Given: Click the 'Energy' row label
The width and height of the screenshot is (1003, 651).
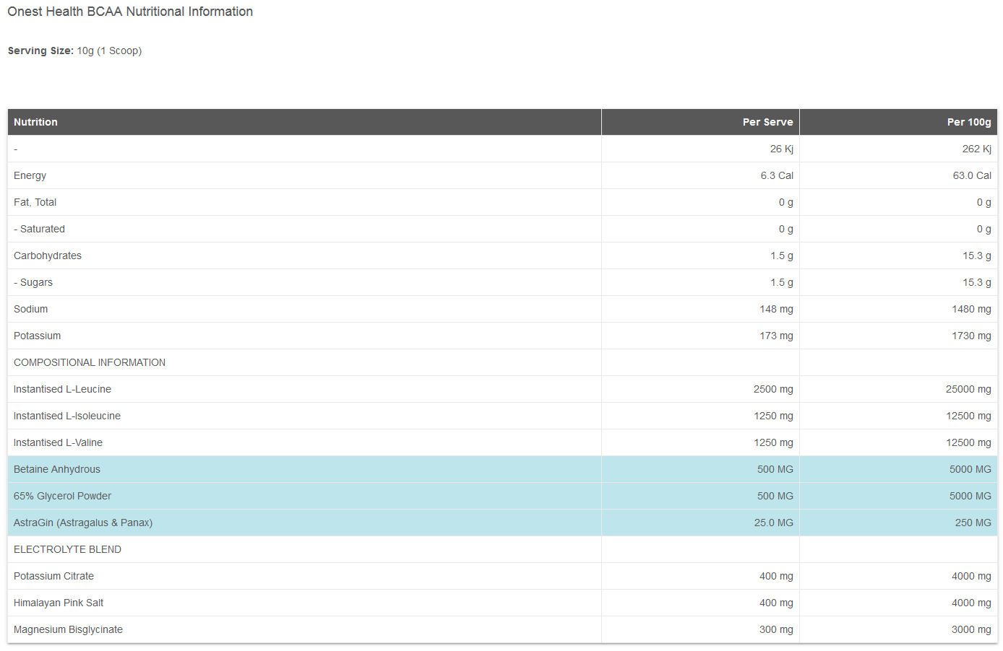Looking at the screenshot, I should [30, 175].
